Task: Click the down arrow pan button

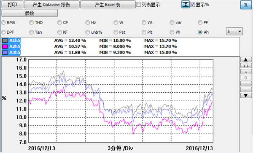Action: (x=246, y=96)
